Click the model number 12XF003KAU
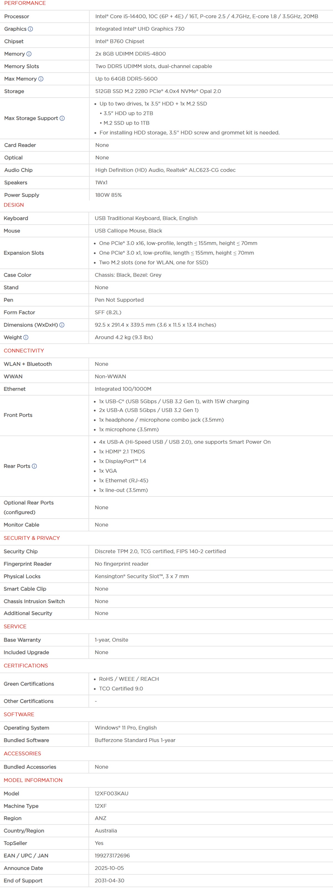 [112, 793]
